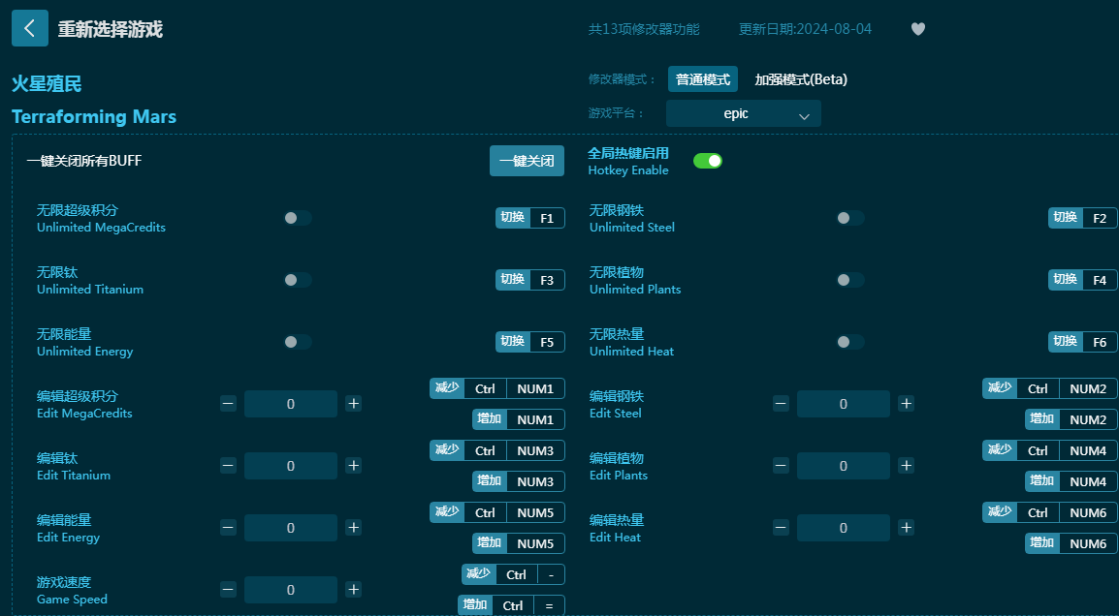Click F1 hotkey for Unlimited MegaCredits
Image resolution: width=1119 pixels, height=616 pixels.
(x=530, y=218)
